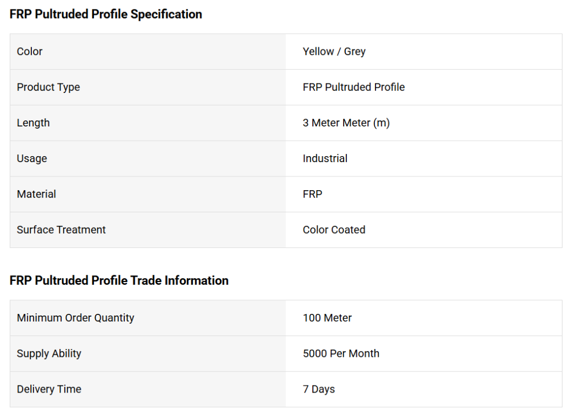Viewport: 563px width, 409px height.
Task: Select the 100 Meter value
Action: (327, 318)
